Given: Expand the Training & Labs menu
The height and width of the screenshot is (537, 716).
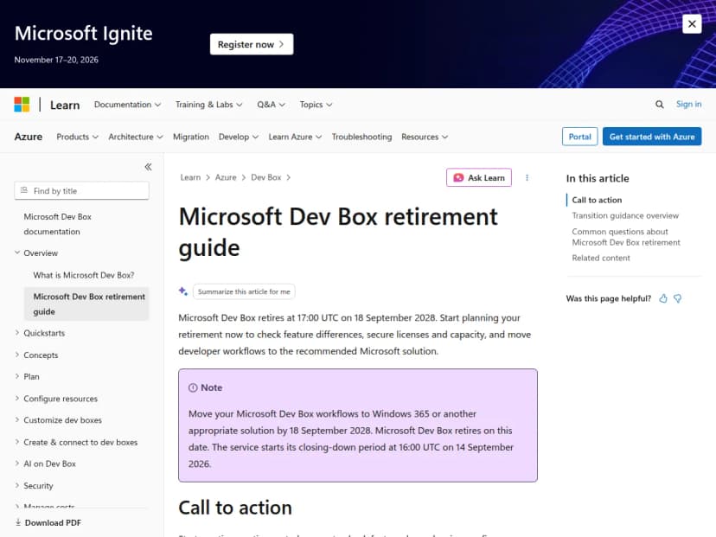Looking at the screenshot, I should click(208, 105).
